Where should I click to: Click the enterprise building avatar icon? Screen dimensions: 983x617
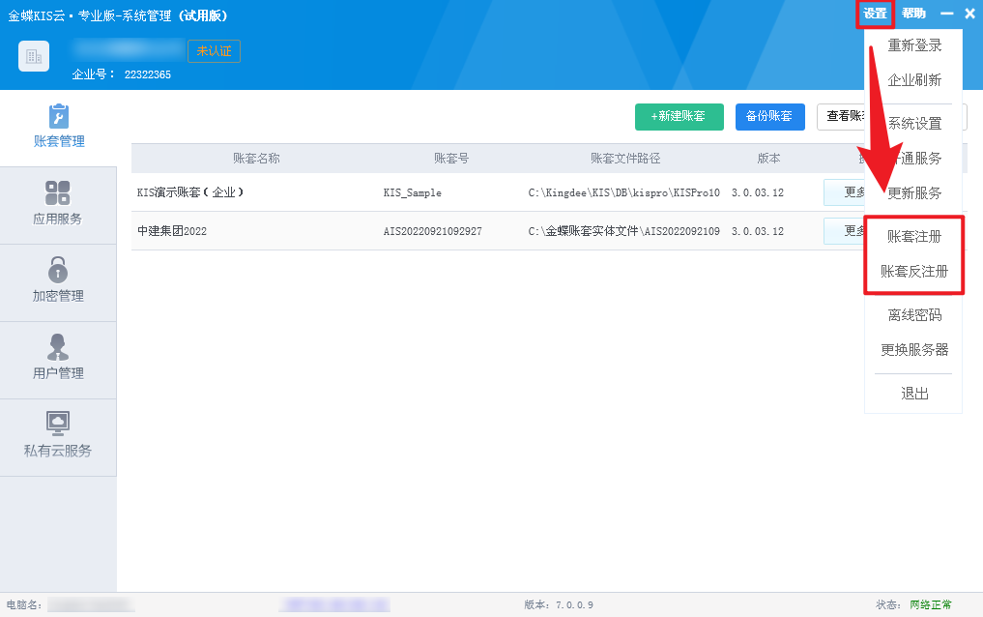tap(34, 56)
